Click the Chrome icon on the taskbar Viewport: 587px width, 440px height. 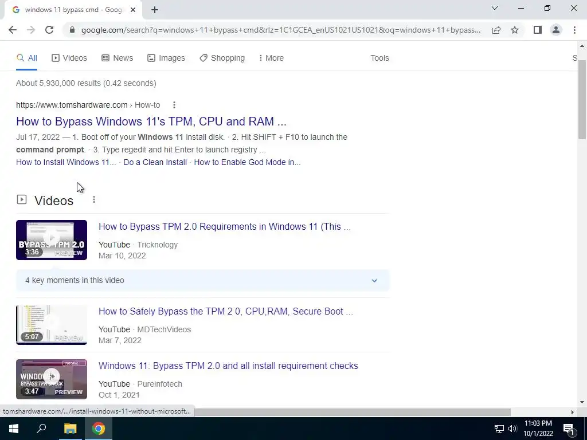coord(99,429)
